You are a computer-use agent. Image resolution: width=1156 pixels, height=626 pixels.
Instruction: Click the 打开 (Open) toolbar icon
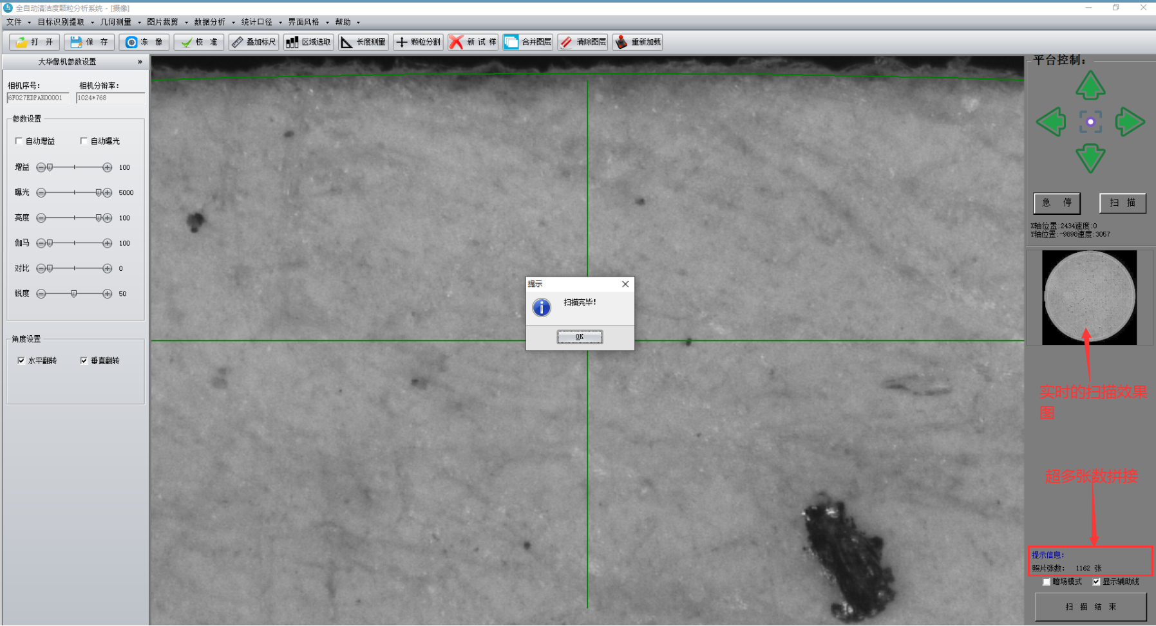[22, 42]
